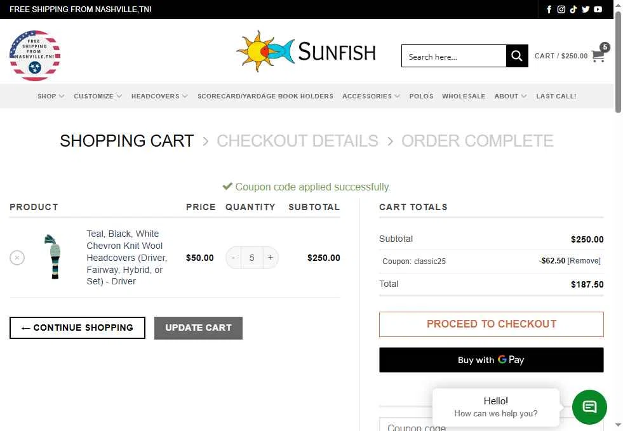Select the Shopping Cart step
Viewport: 623px width, 431px height.
127,141
